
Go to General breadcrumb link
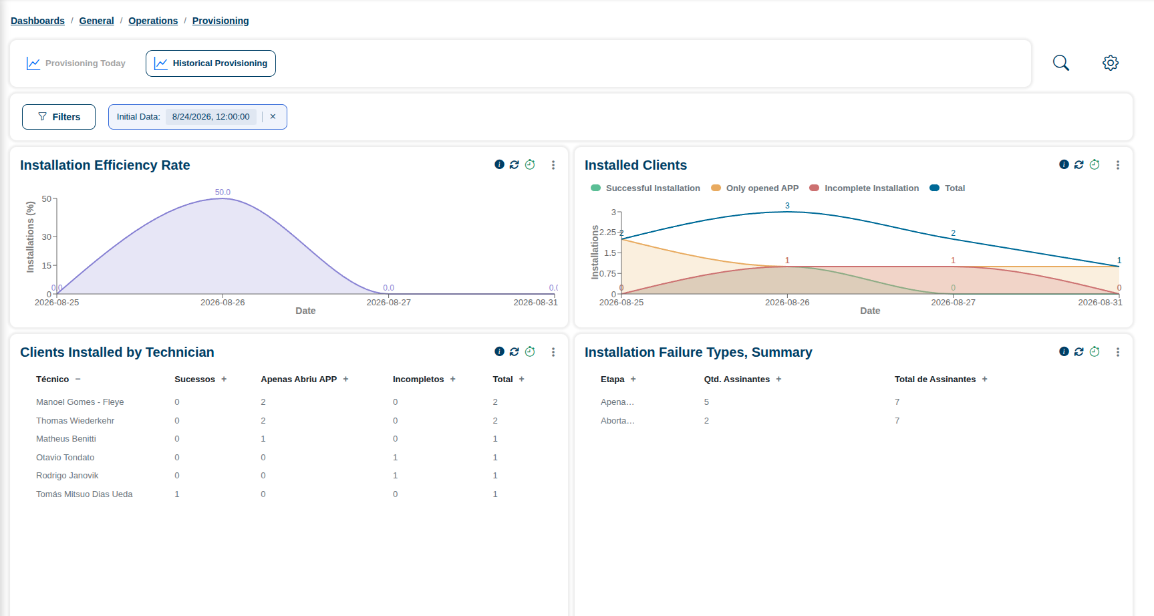[x=96, y=21]
